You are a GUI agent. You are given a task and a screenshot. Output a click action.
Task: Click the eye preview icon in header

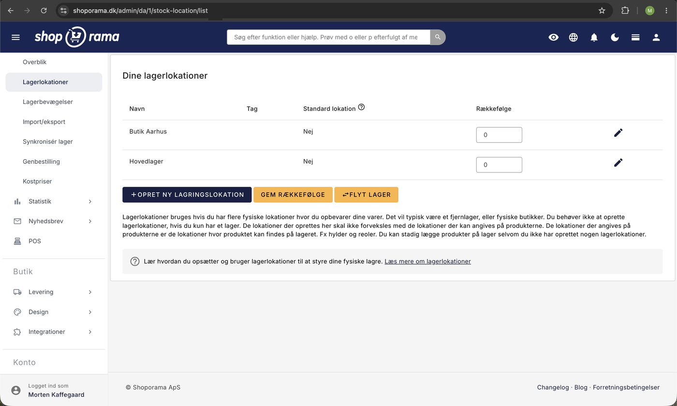[554, 37]
